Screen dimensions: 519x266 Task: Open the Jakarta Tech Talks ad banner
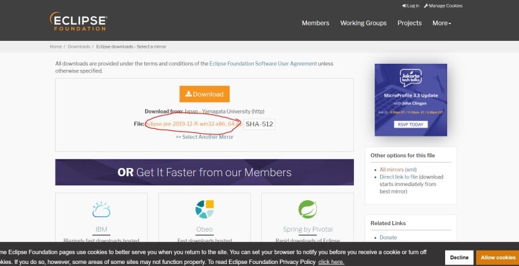pyautogui.click(x=411, y=99)
